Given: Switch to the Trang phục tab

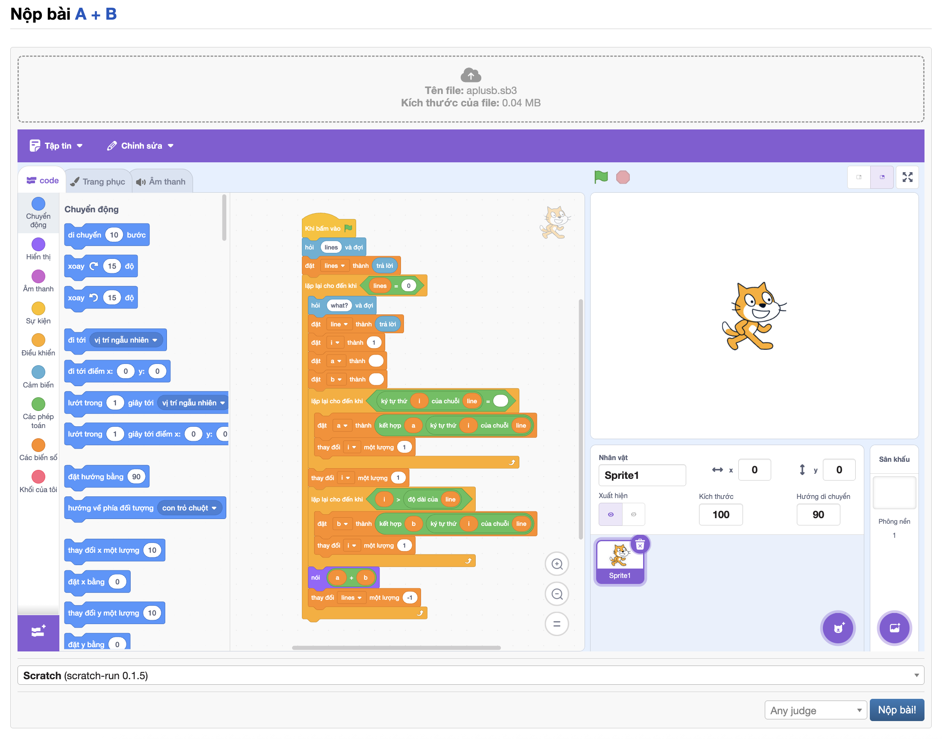Looking at the screenshot, I should click(x=98, y=182).
